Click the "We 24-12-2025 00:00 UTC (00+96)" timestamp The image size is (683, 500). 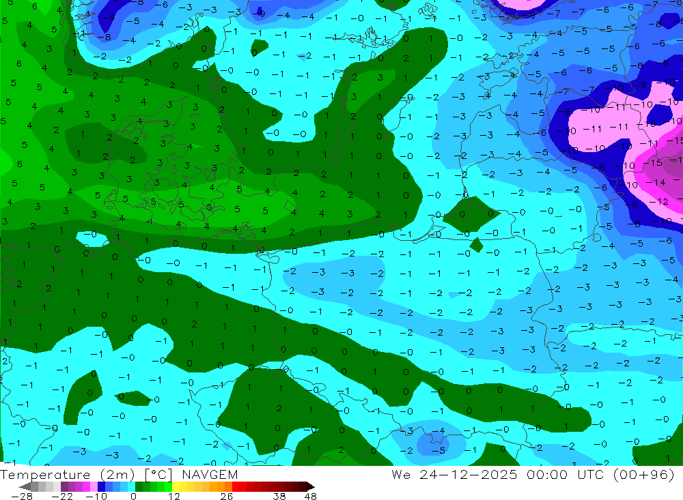(533, 474)
